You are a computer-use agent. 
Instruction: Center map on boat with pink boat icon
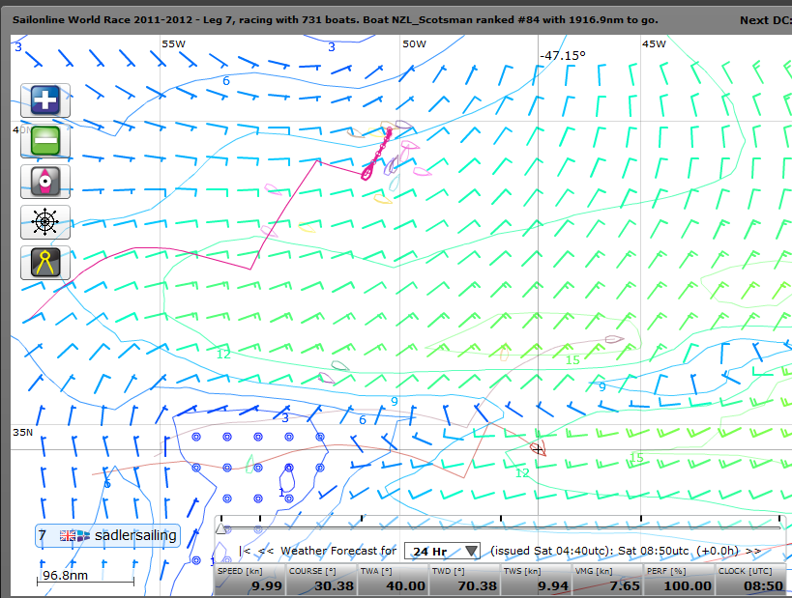point(44,182)
